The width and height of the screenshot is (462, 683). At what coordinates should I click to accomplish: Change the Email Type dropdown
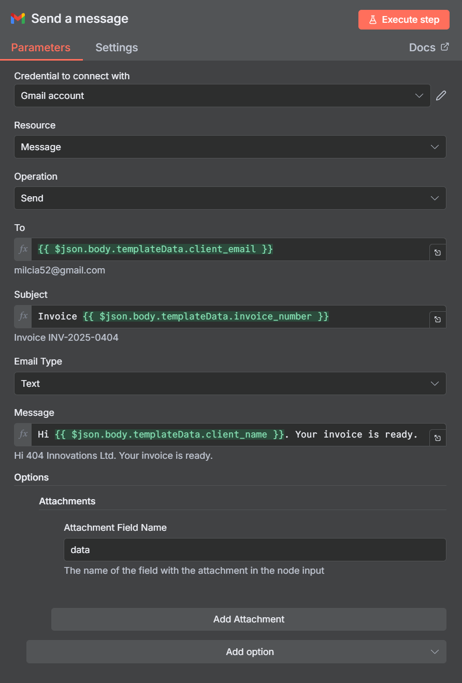click(x=230, y=383)
